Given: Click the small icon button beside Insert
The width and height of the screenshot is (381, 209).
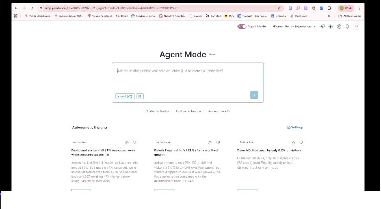Looking at the screenshot, I should pos(140,96).
